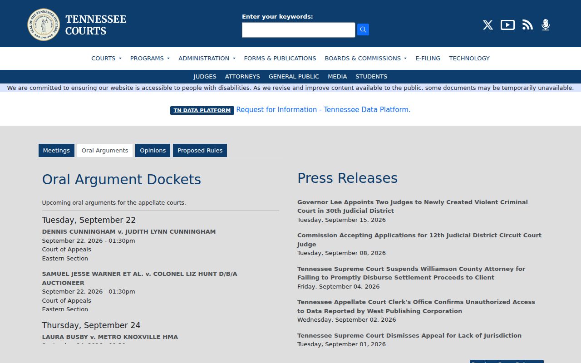Screen dimensions: 581x363
Task: Switch to the Proposed Rules tab
Action: [200, 150]
